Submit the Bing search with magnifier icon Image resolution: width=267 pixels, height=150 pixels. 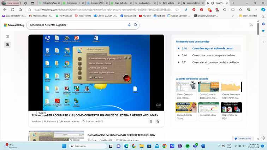tap(136, 25)
